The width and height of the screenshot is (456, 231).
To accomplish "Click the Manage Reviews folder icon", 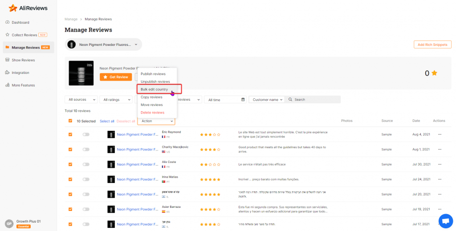I will (7, 47).
